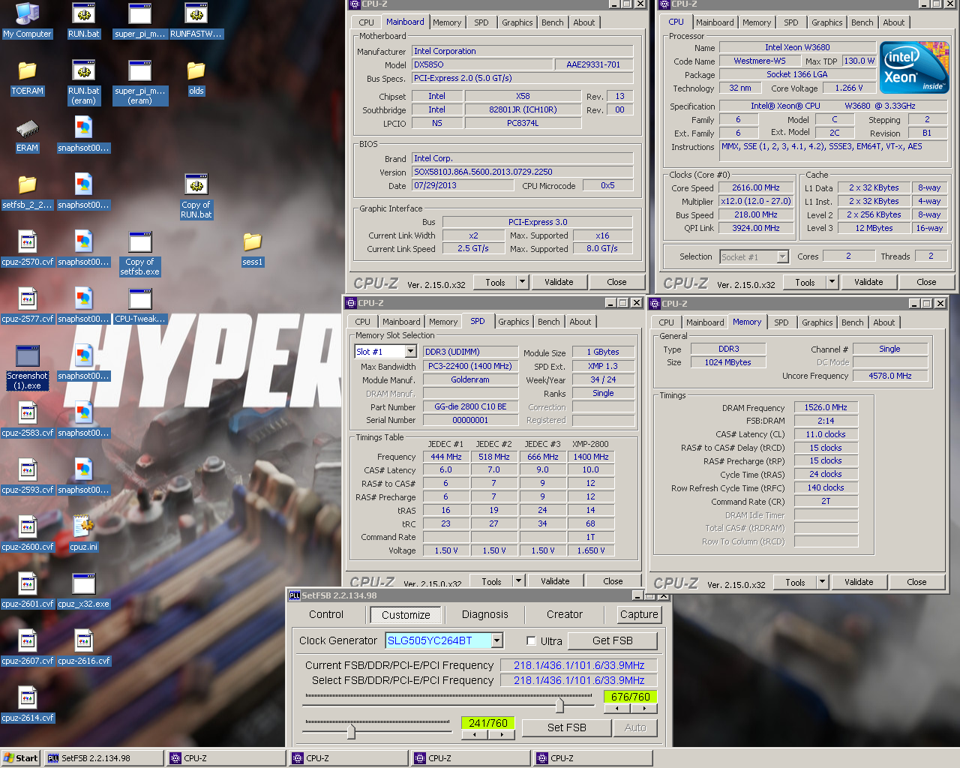Screen dimensions: 960x768
Task: Select the cpuz-2577.cvf file icon
Action: tap(28, 305)
